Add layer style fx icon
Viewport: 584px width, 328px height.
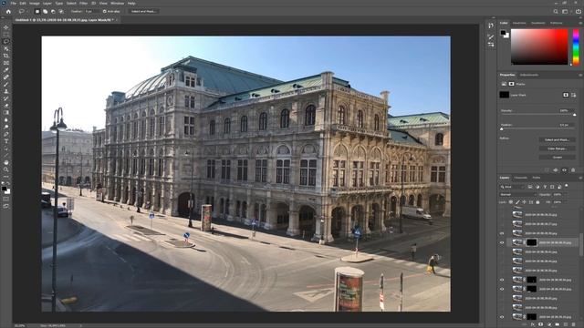pos(533,324)
